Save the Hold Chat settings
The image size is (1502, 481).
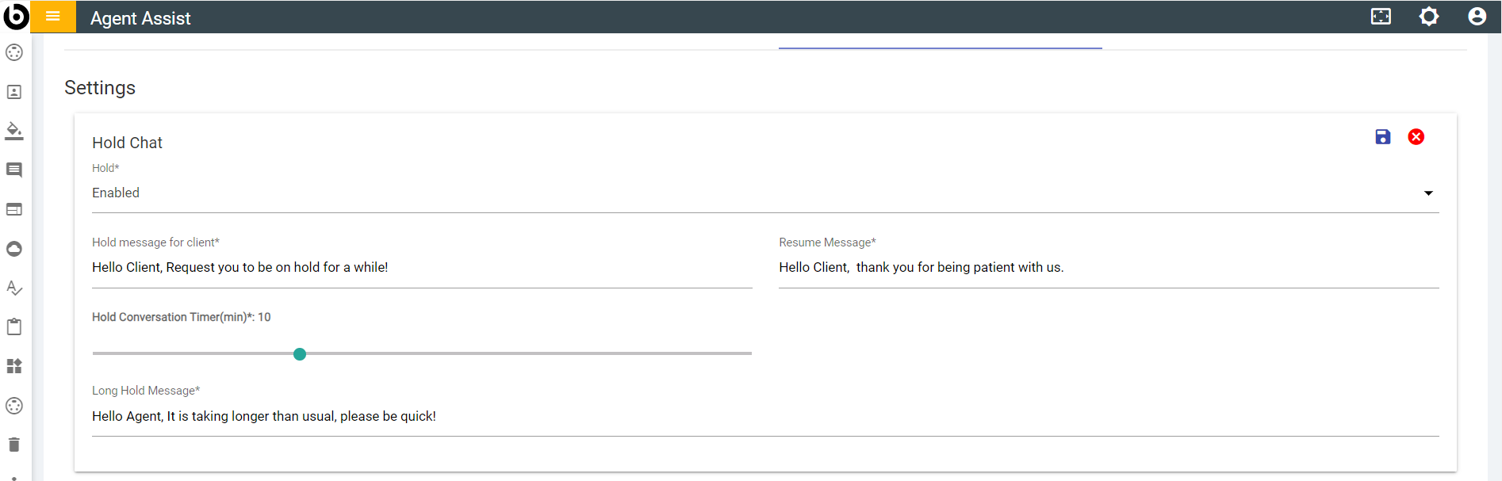point(1382,137)
